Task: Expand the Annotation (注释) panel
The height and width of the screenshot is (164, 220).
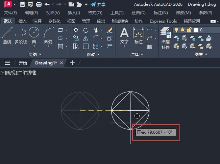Action: (137, 54)
